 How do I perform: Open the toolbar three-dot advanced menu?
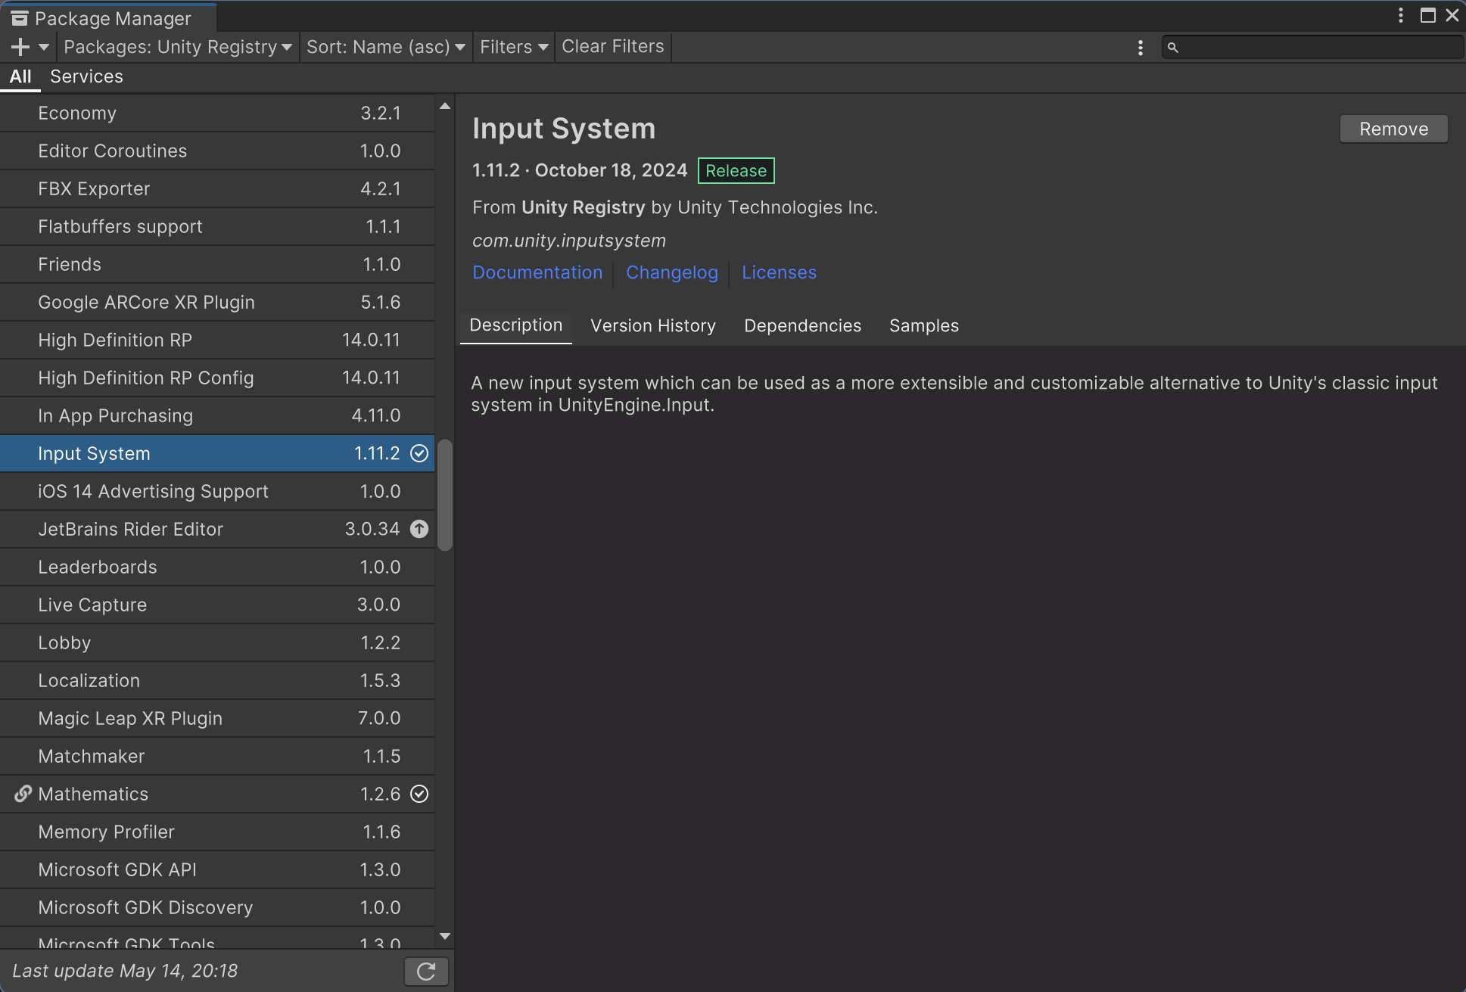(1140, 48)
